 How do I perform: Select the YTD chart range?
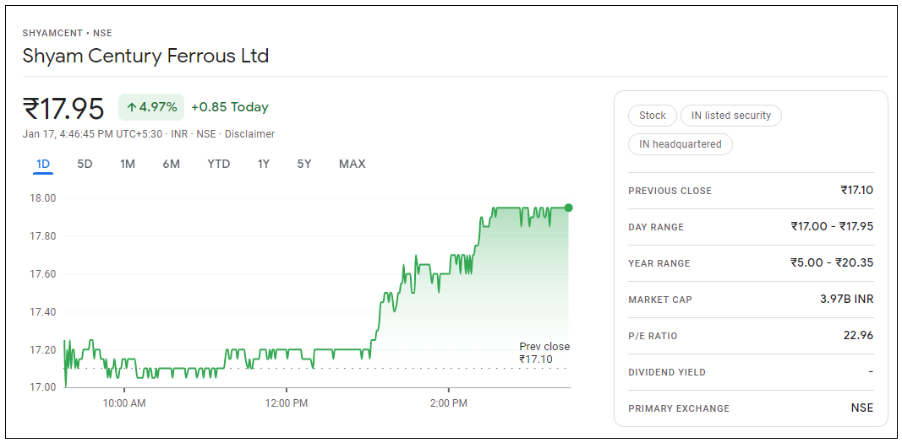coord(219,164)
